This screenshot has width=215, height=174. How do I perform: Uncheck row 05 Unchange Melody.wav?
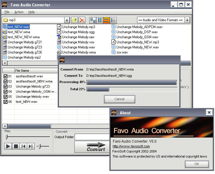[x=5, y=97]
